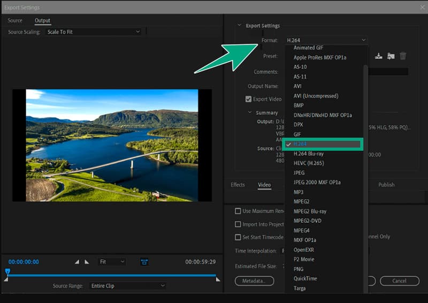Click the Delete Preset trash icon
The width and height of the screenshot is (428, 303).
point(403,56)
